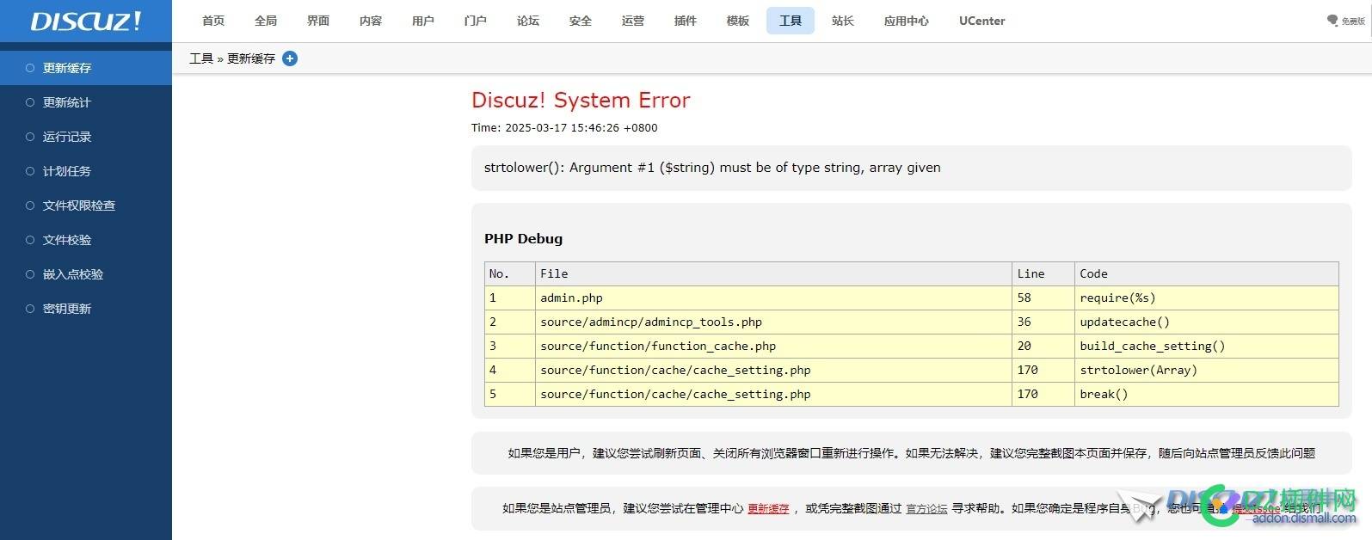This screenshot has width=1372, height=540.
Task: Go to the UCenter menu
Action: pyautogui.click(x=981, y=21)
